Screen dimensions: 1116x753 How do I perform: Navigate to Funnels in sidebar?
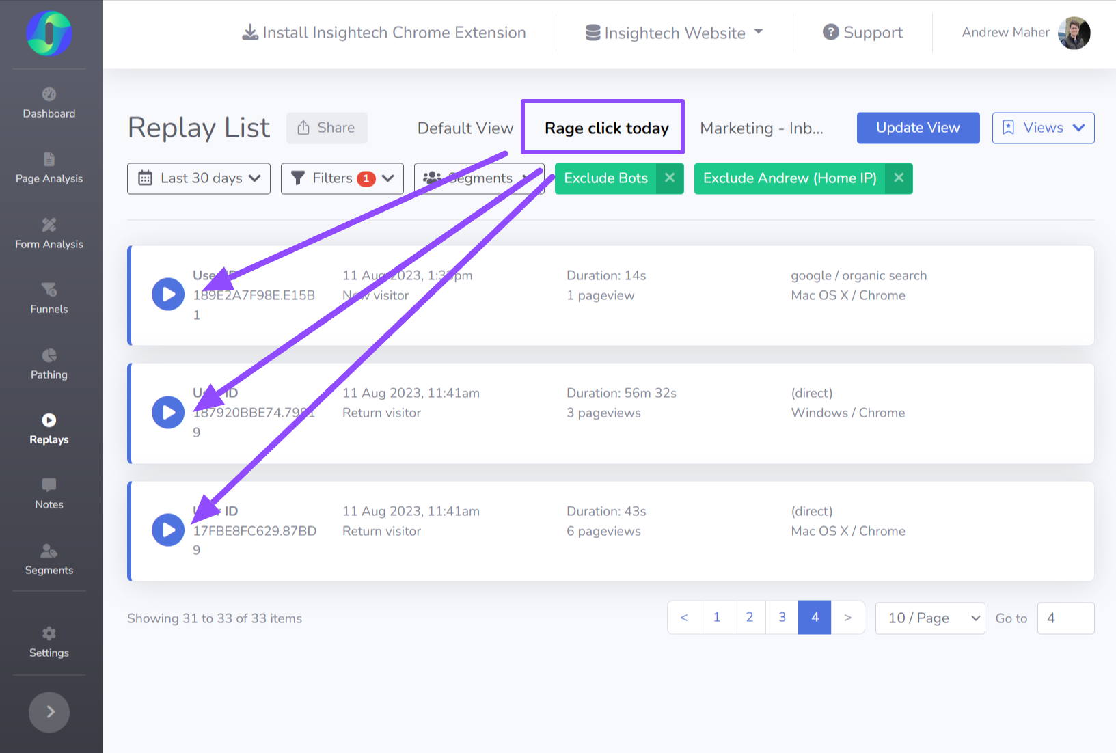pos(49,299)
